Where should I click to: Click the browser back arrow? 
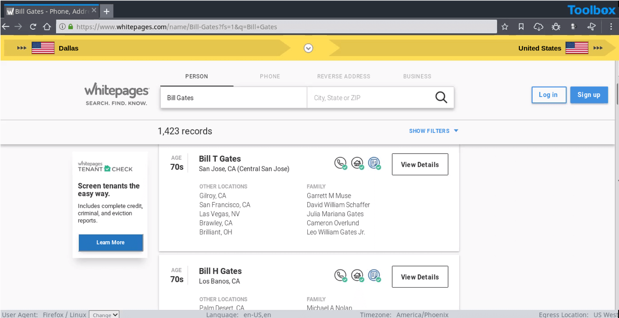[x=6, y=27]
